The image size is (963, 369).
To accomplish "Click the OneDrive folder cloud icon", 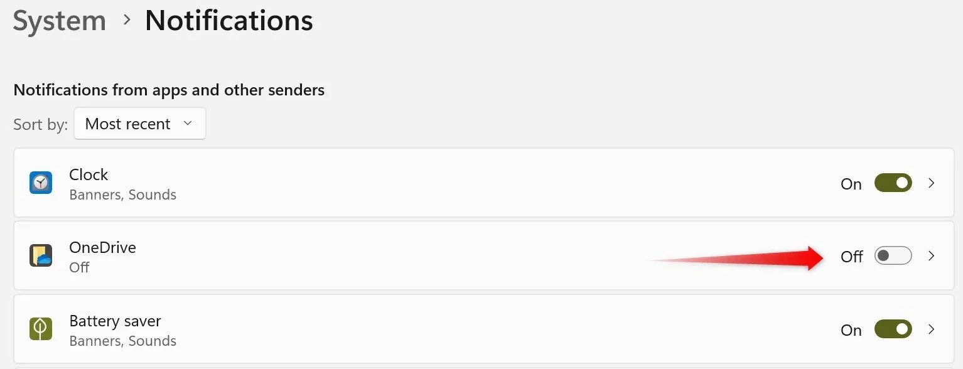I will tap(41, 255).
